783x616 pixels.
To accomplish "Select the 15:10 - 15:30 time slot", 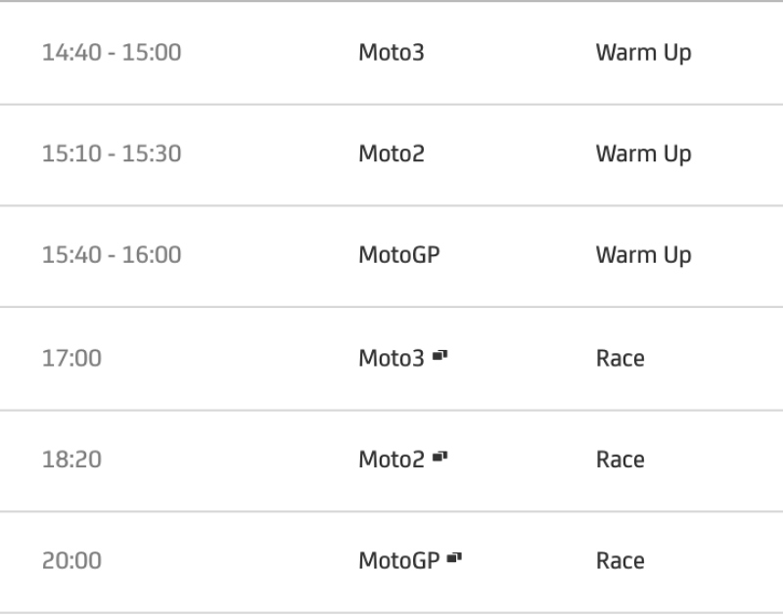I will tap(112, 154).
